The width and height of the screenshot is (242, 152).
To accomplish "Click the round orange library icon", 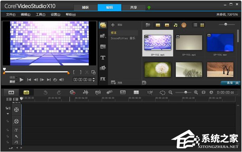I will click(x=184, y=25).
